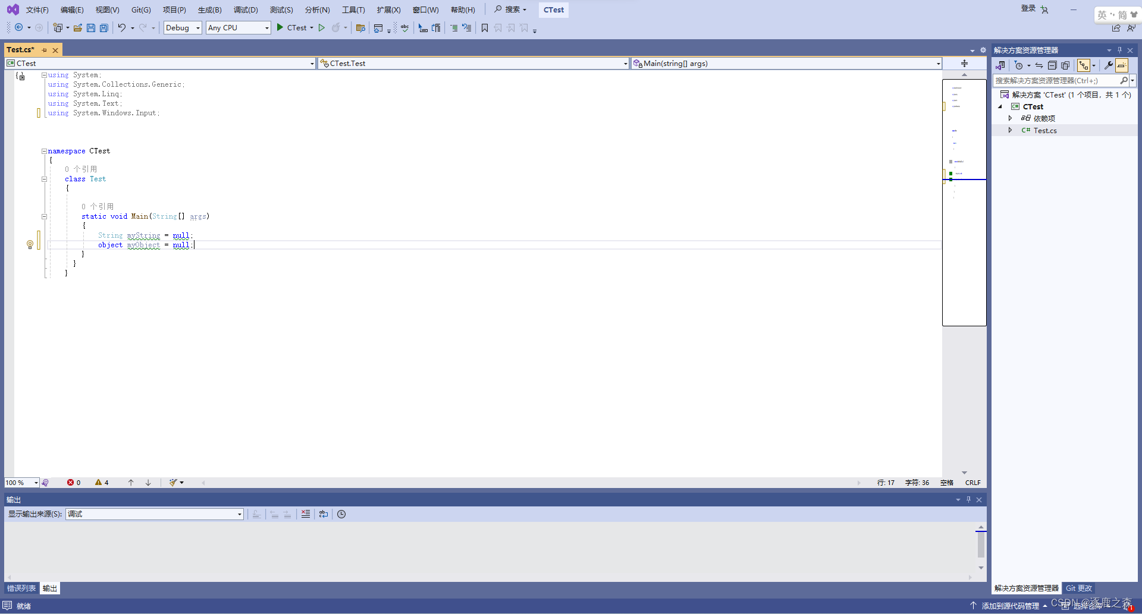Viewport: 1142px width, 614px height.
Task: Open the Main(string[] args) member dropdown
Action: point(786,64)
